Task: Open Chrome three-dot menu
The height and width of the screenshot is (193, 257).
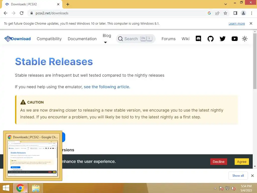Action: 251,13
